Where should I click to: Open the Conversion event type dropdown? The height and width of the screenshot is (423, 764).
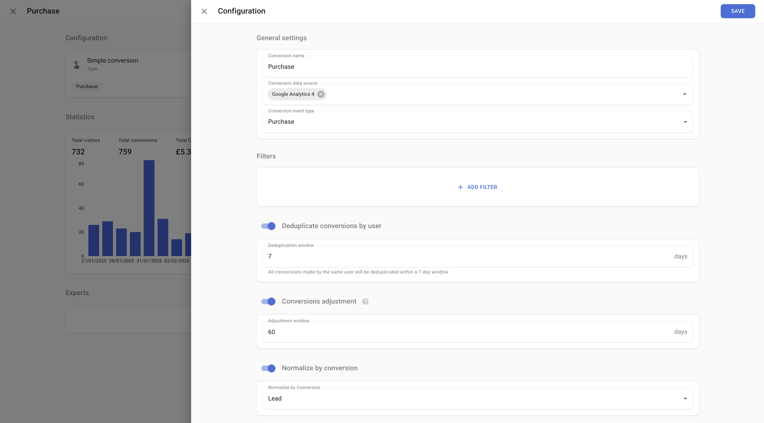(x=685, y=122)
